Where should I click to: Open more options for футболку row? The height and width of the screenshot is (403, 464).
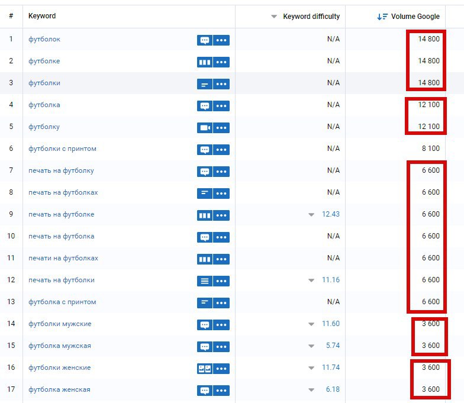click(221, 128)
